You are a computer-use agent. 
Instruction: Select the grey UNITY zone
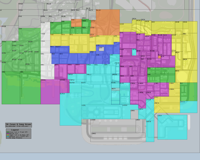click(115, 89)
